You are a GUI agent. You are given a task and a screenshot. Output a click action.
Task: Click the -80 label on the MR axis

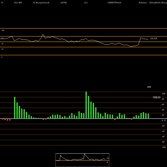pyautogui.click(x=163, y=142)
